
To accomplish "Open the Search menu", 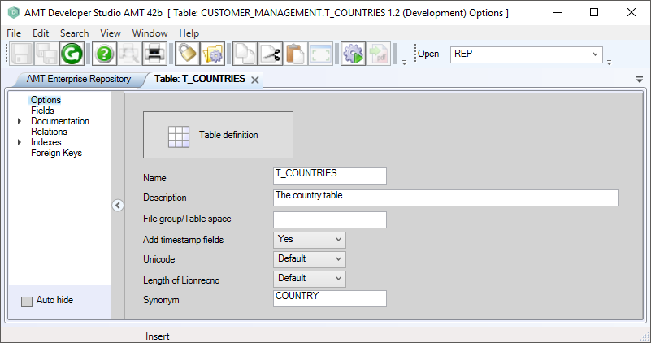I will click(x=74, y=33).
